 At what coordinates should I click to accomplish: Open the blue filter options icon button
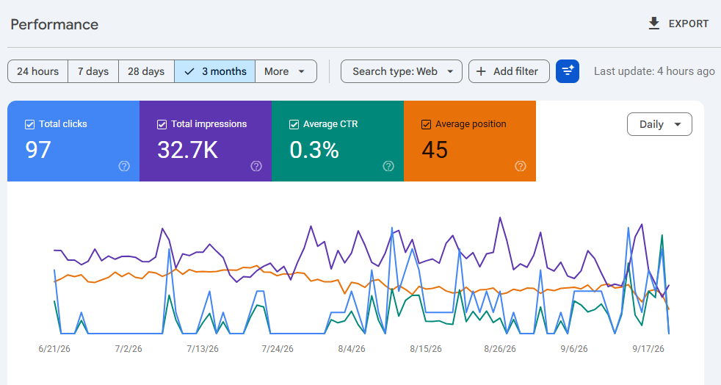[x=568, y=71]
